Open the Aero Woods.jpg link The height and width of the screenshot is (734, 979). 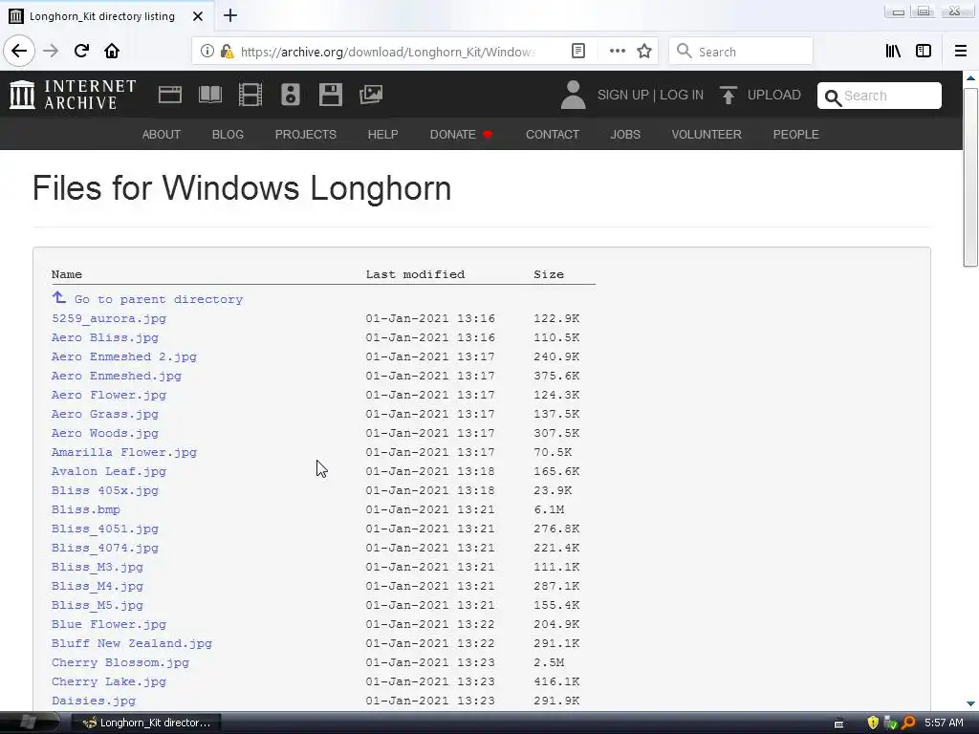tap(105, 433)
